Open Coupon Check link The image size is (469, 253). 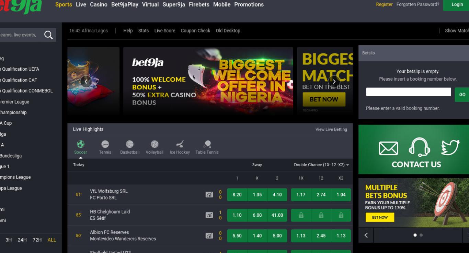click(195, 31)
